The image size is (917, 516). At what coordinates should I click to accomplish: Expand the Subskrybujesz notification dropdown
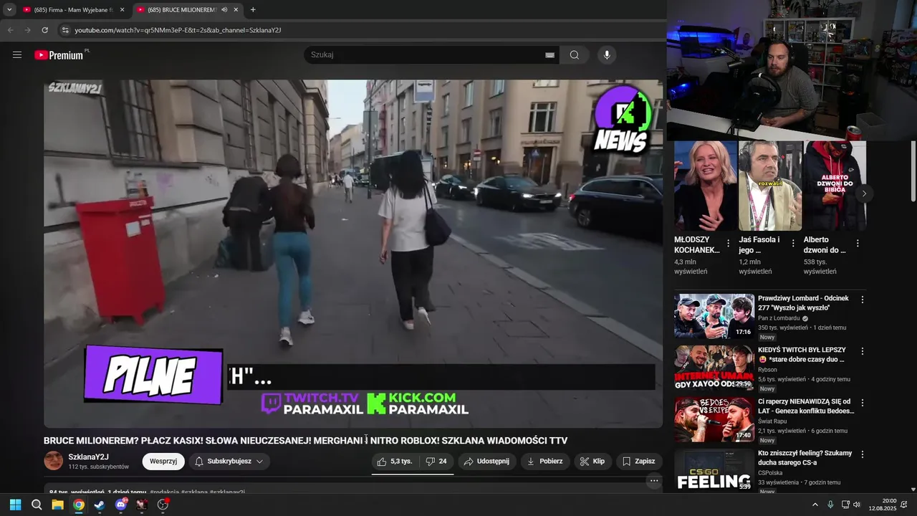[229, 462]
